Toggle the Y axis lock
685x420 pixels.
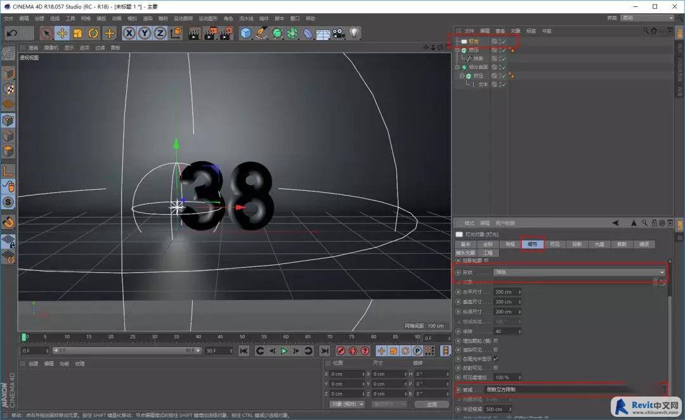pyautogui.click(x=145, y=33)
